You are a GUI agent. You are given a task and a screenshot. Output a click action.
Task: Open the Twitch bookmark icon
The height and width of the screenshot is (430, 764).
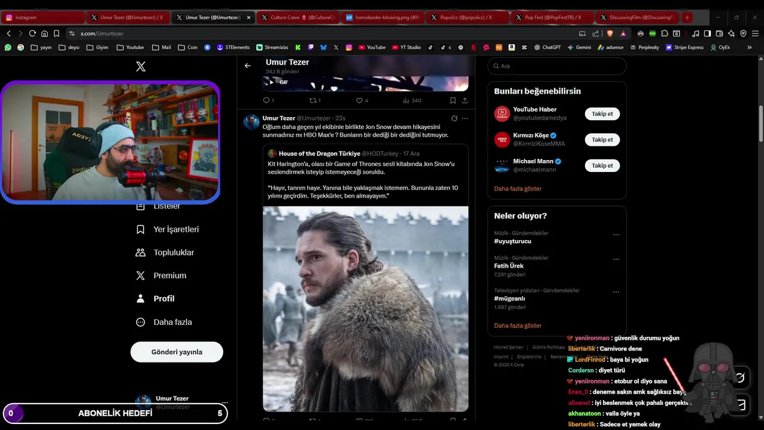tap(310, 47)
